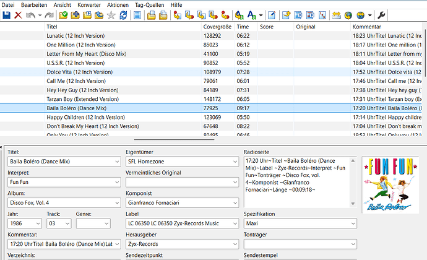Viewport: 427px width, 260px height.
Task: Expand the Album field dropdown
Action: (x=117, y=203)
